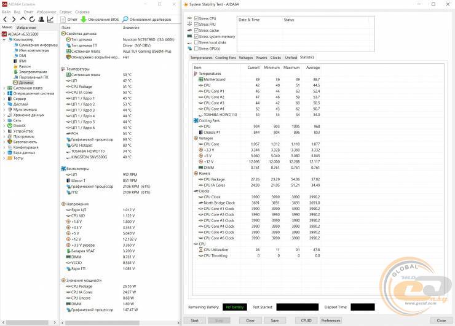Click the Программы icon in the tree
Image resolution: width=455 pixels, height=326 pixels.
click(10, 136)
